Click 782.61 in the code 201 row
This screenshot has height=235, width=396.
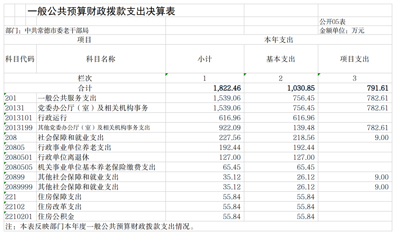pyautogui.click(x=378, y=98)
